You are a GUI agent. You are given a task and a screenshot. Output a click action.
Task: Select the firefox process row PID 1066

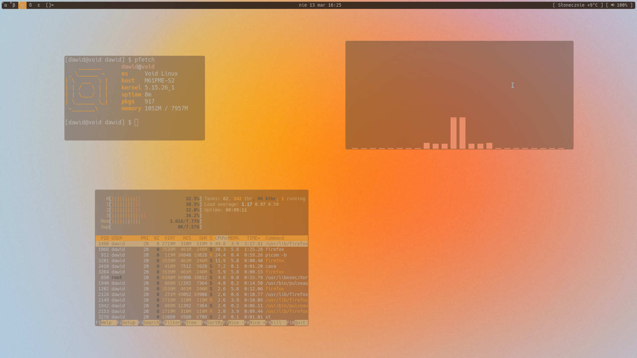[x=202, y=249]
